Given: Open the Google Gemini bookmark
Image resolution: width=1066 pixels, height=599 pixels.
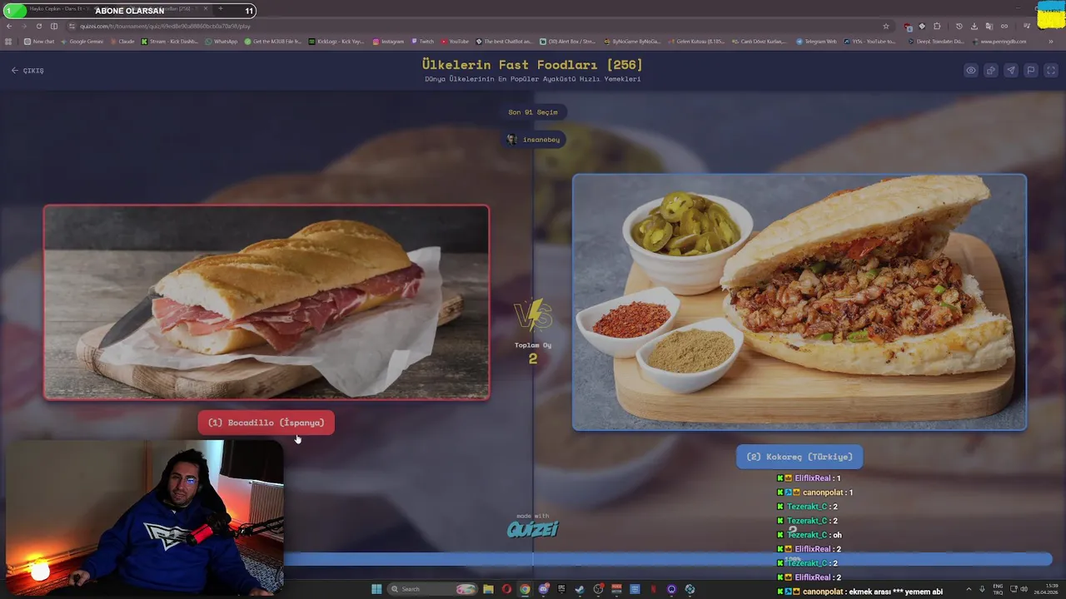Looking at the screenshot, I should [82, 42].
